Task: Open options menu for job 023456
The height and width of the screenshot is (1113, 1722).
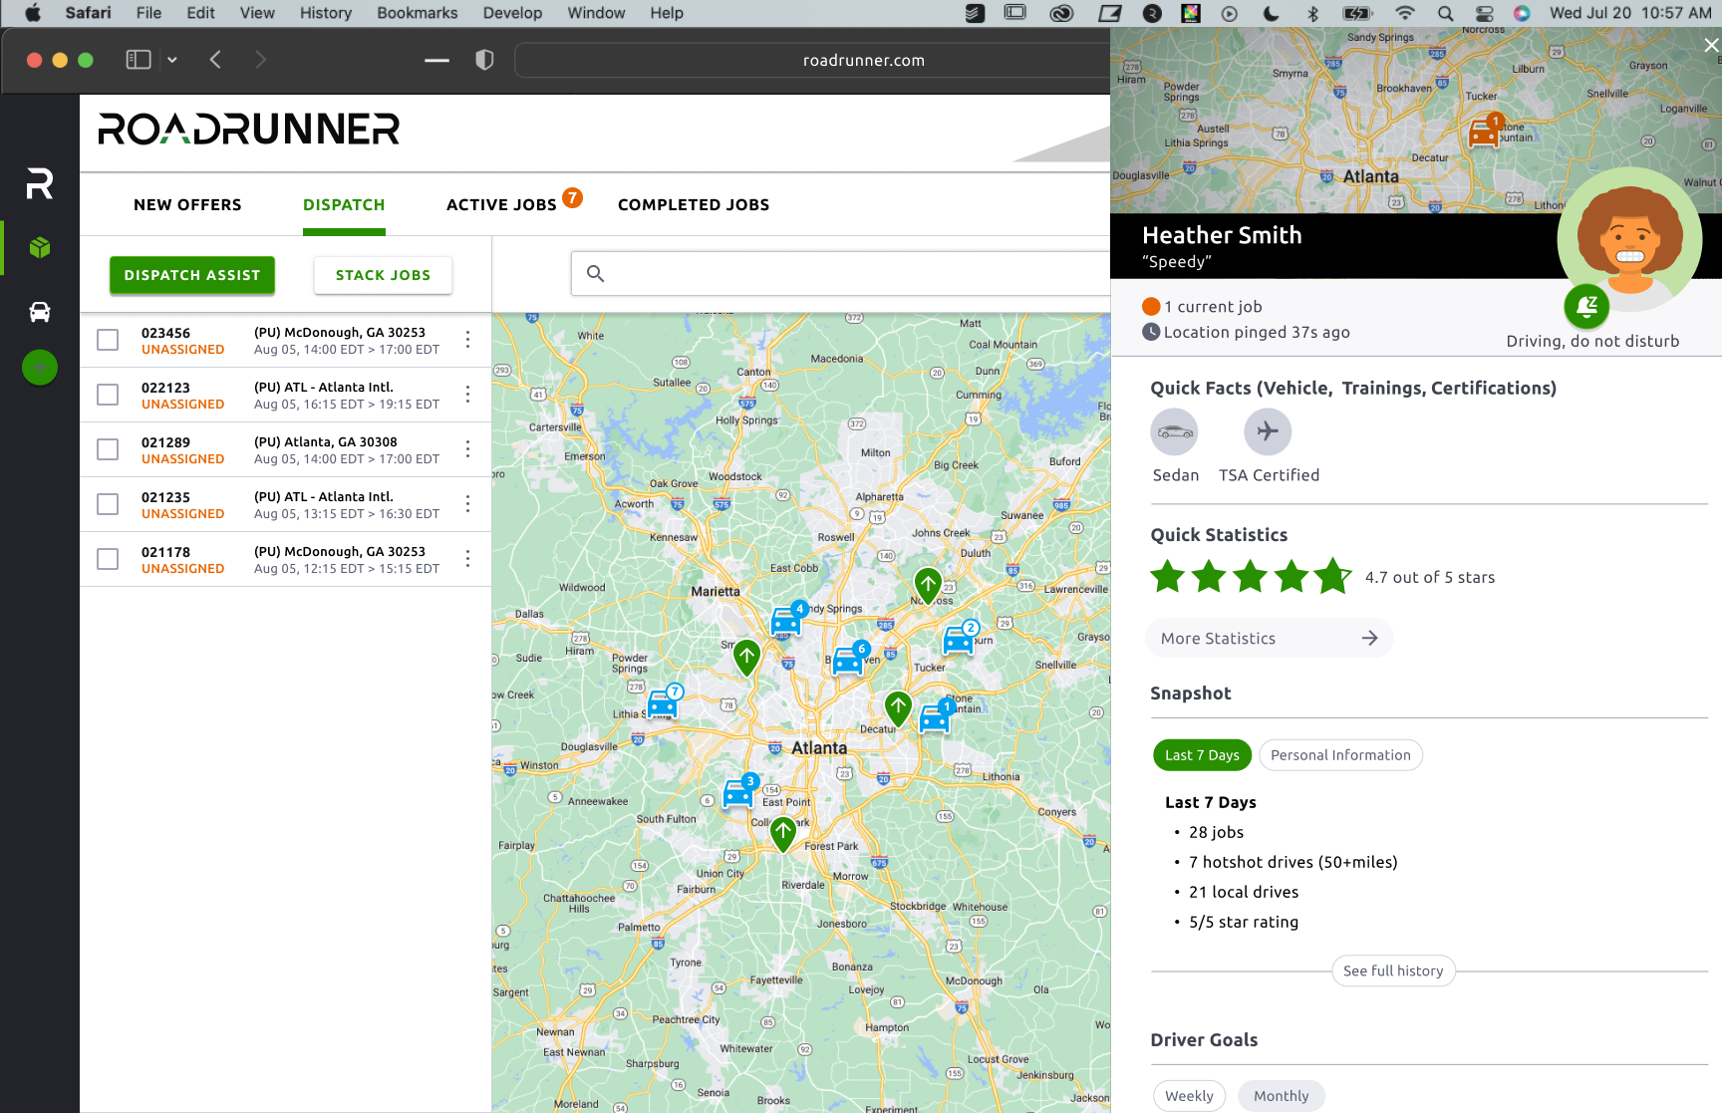Action: click(467, 340)
